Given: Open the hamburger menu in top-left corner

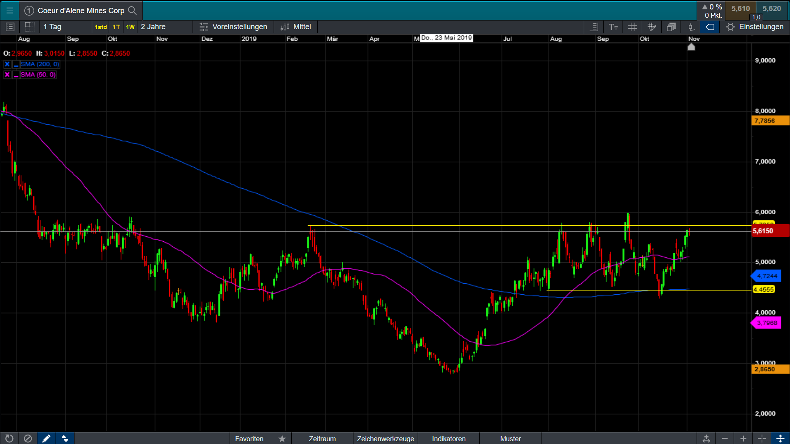Looking at the screenshot, I should click(x=9, y=10).
